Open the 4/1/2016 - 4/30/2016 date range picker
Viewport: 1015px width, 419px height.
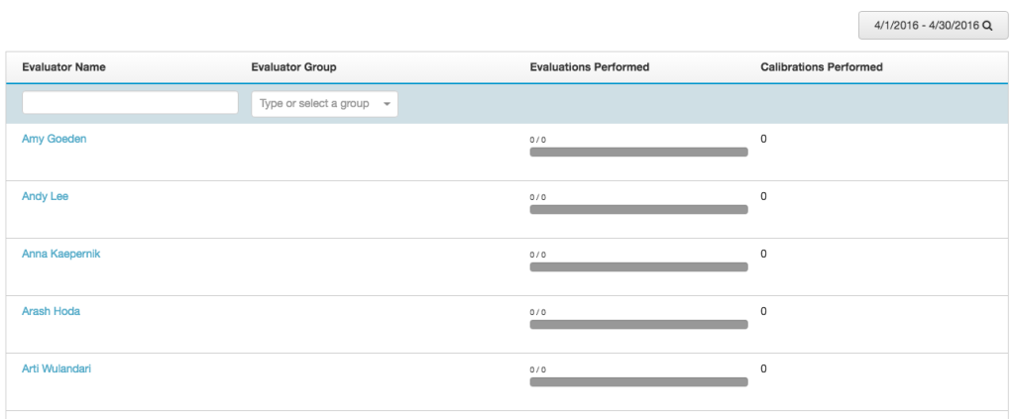tap(934, 26)
